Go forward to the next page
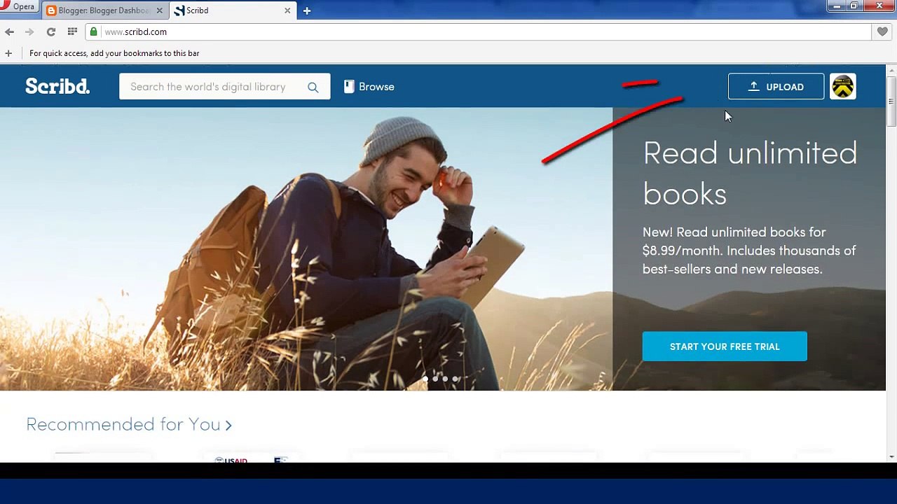This screenshot has height=504, width=897. [29, 31]
